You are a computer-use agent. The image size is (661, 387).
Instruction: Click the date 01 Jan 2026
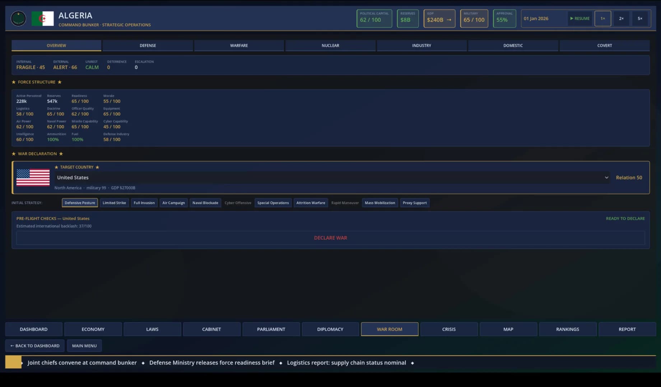click(536, 19)
